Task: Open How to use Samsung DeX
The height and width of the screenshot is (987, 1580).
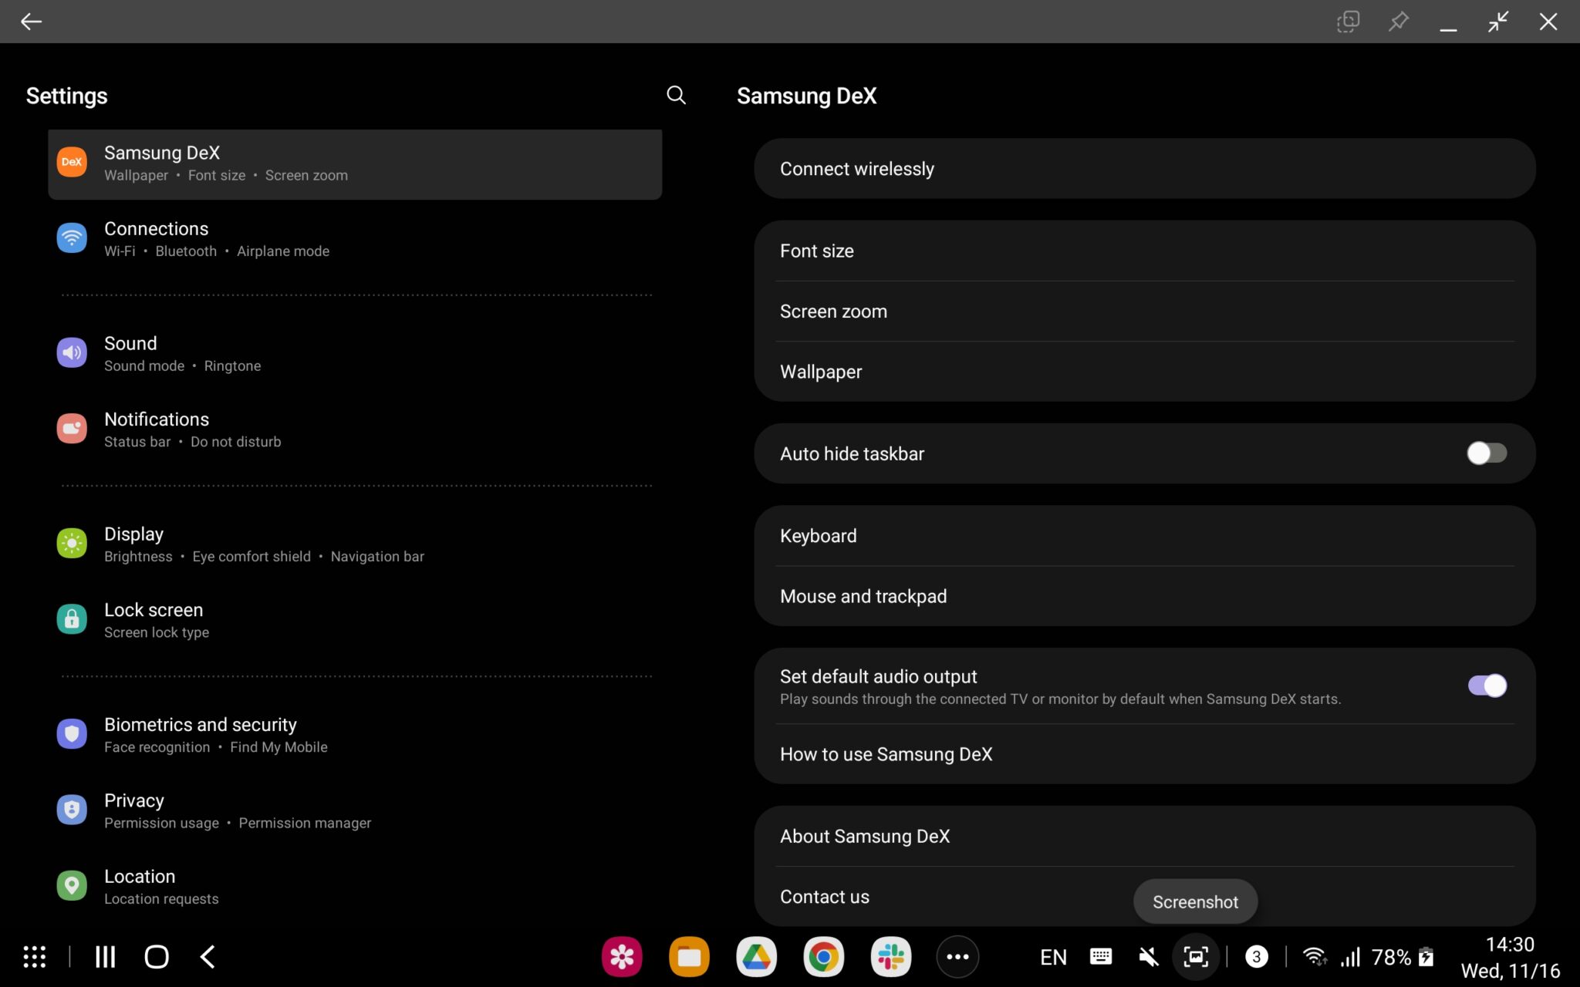Action: (x=886, y=754)
